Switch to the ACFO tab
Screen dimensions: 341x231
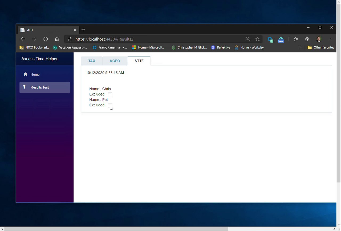(x=115, y=61)
